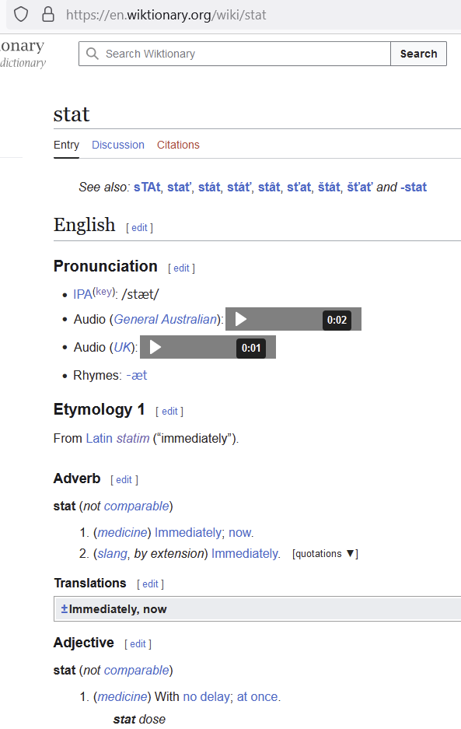The width and height of the screenshot is (461, 729).
Task: Expand the quotations dropdown
Action: [325, 554]
